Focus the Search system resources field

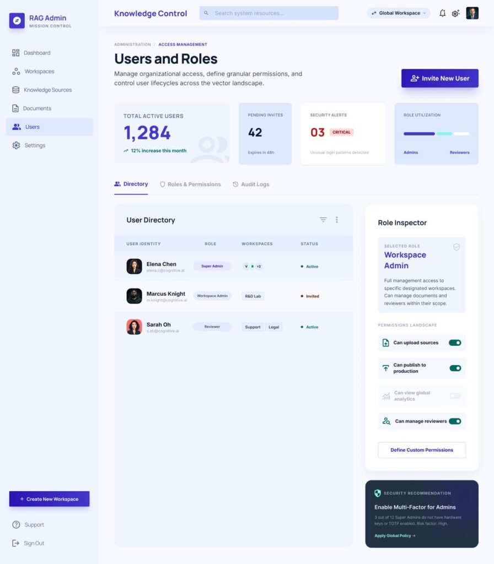click(x=269, y=13)
